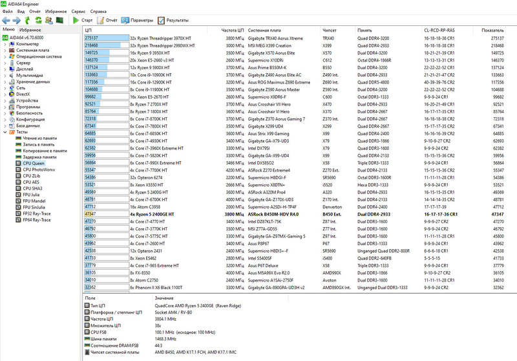Select the FP32 Ray-Trace test
The height and width of the screenshot is (361, 517).
pos(34,213)
